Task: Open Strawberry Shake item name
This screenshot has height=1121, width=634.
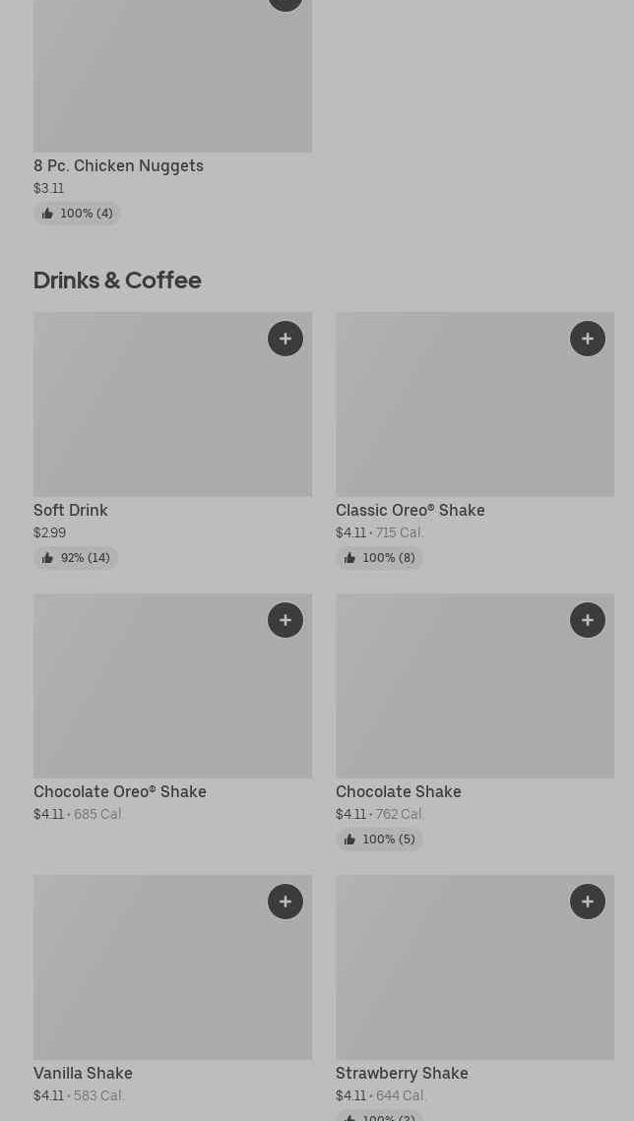Action: pyautogui.click(x=402, y=1073)
